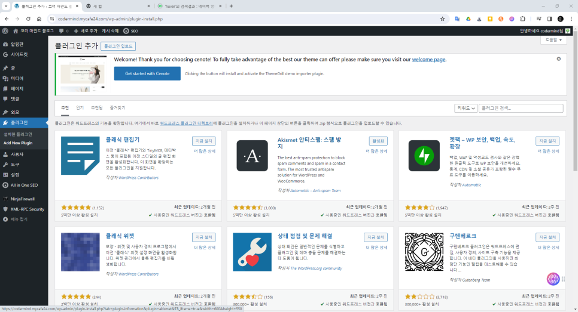Screen dimensions: 578x312
Task: Click the browser address bar
Action: click(247, 18)
